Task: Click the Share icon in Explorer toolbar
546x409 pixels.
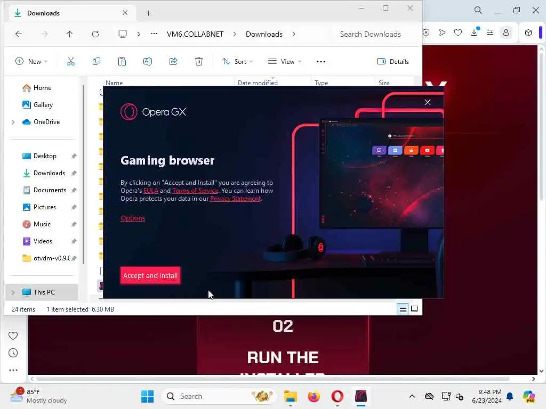Action: pyautogui.click(x=173, y=62)
